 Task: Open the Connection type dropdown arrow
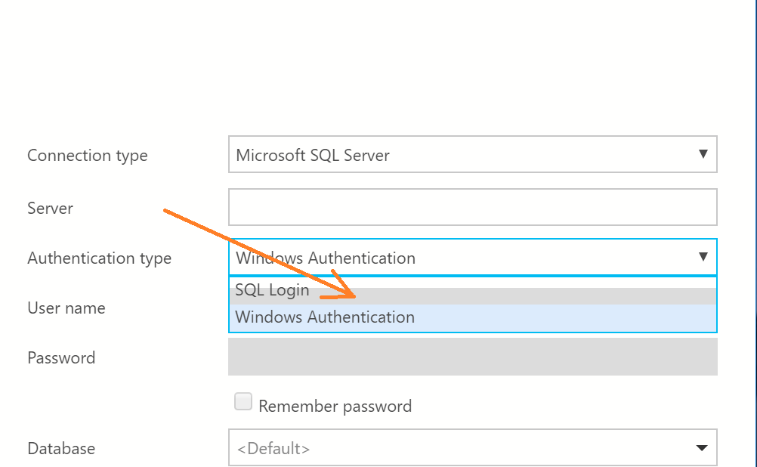pyautogui.click(x=704, y=154)
